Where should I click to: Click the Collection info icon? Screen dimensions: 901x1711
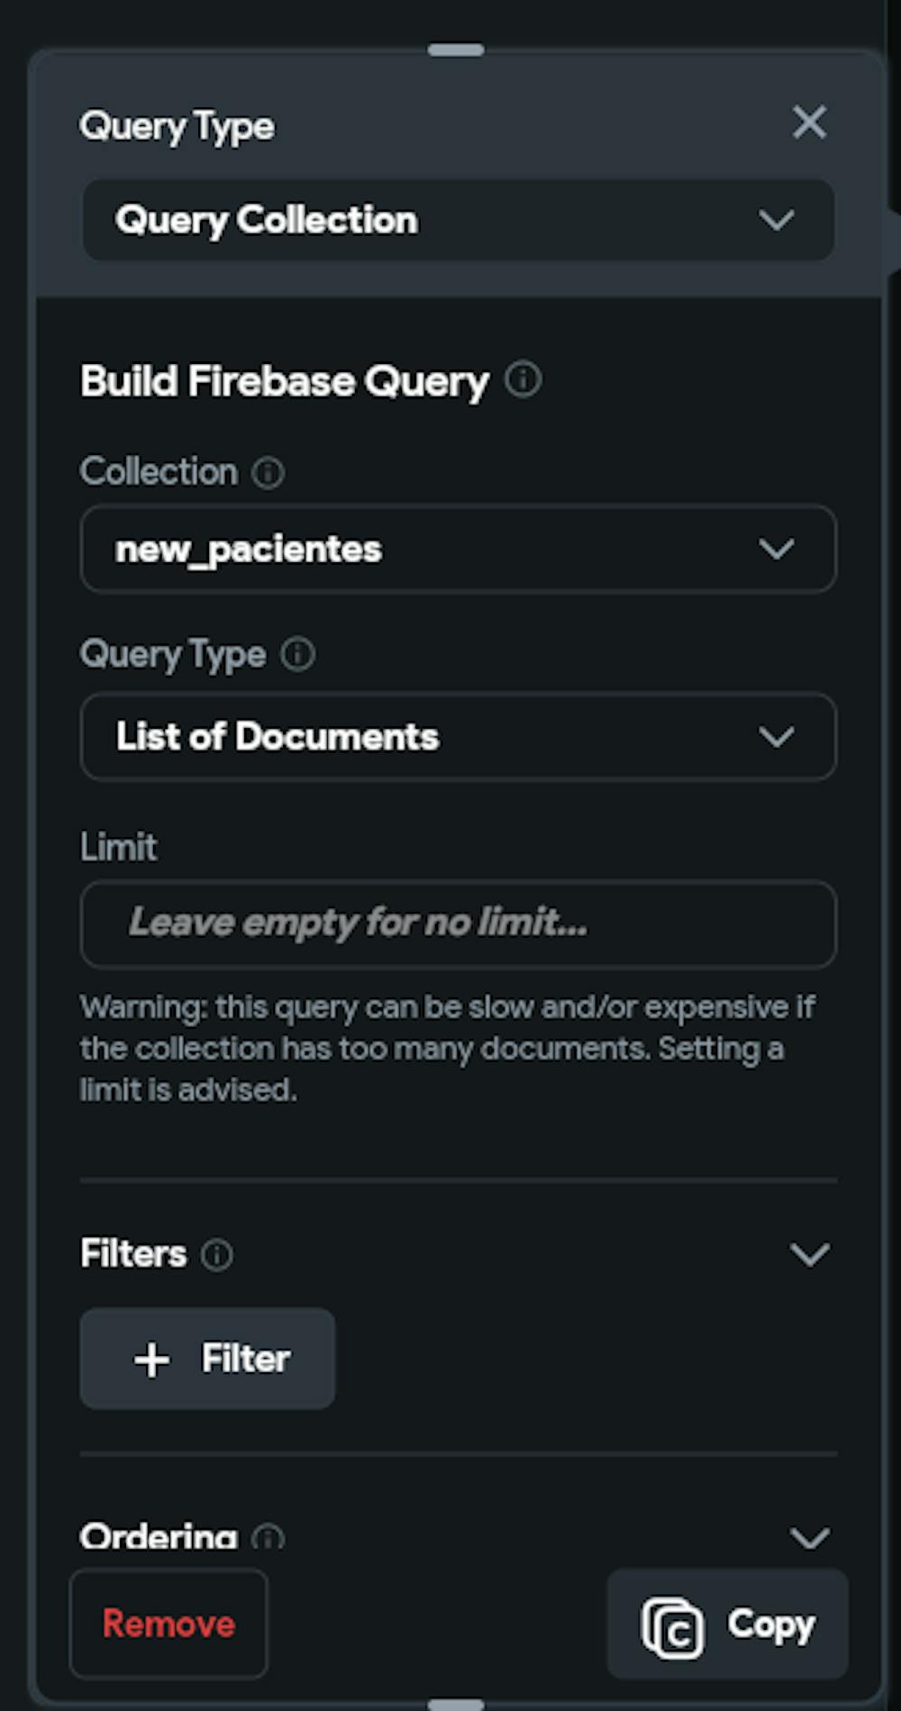pos(268,472)
